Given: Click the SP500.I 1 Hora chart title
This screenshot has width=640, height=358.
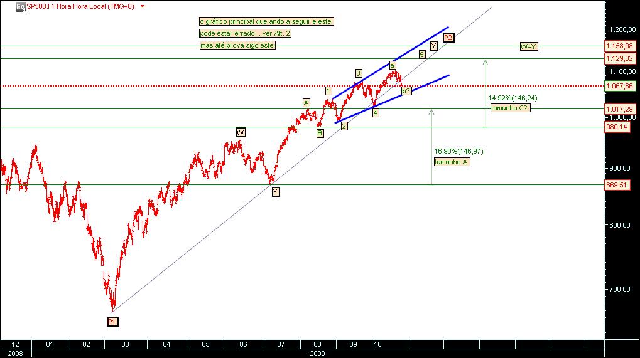Looking at the screenshot, I should pos(80,6).
